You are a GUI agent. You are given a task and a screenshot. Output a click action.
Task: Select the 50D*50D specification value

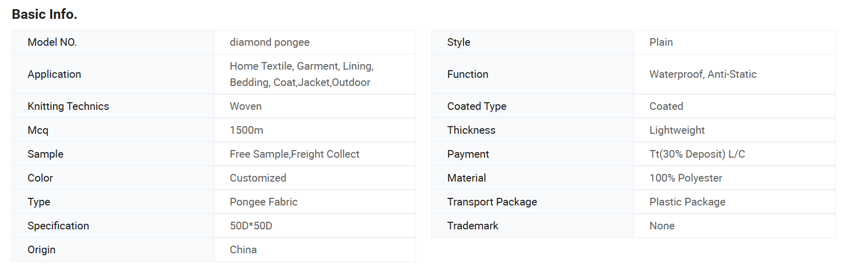pos(251,226)
